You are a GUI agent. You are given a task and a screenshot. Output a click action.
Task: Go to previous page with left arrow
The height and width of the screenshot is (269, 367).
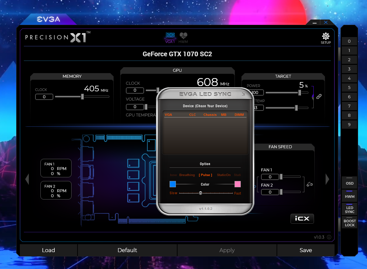[27, 179]
